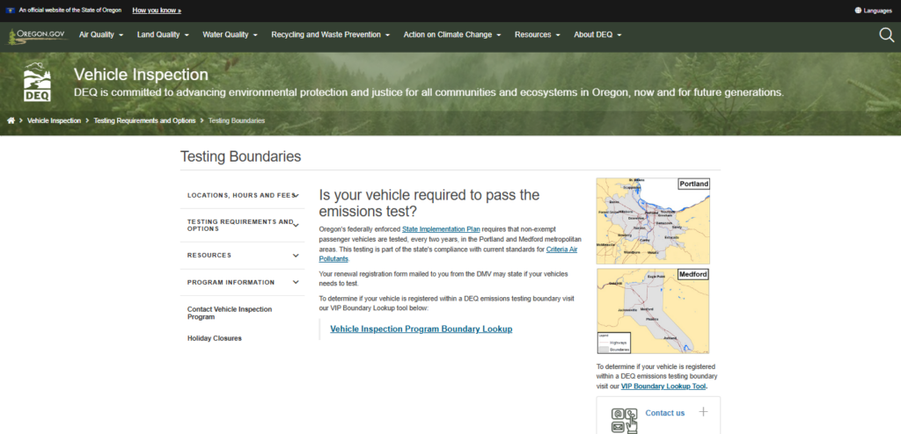Click the Portland boundary map thumbnail
The height and width of the screenshot is (434, 901).
click(653, 218)
